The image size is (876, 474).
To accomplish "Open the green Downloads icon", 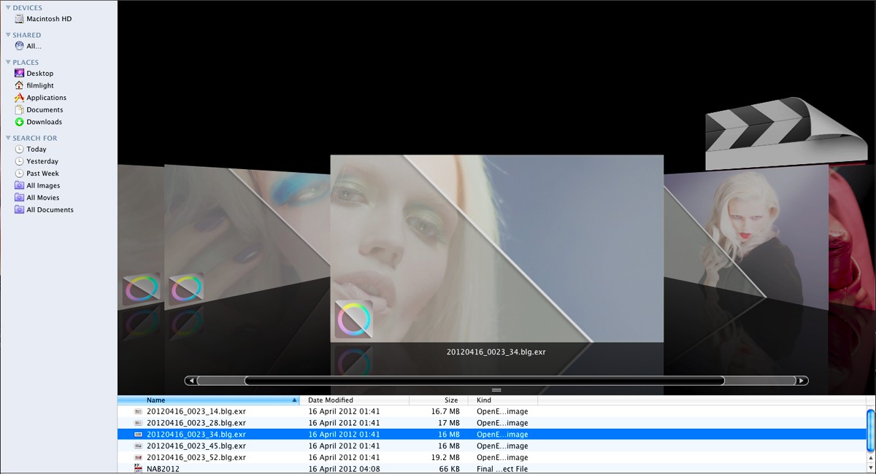I will click(x=19, y=122).
